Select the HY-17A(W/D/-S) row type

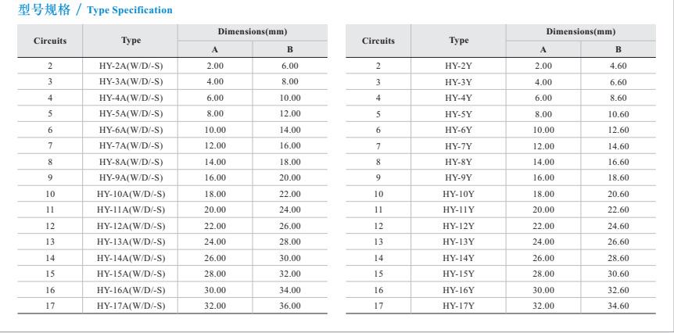pyautogui.click(x=131, y=306)
